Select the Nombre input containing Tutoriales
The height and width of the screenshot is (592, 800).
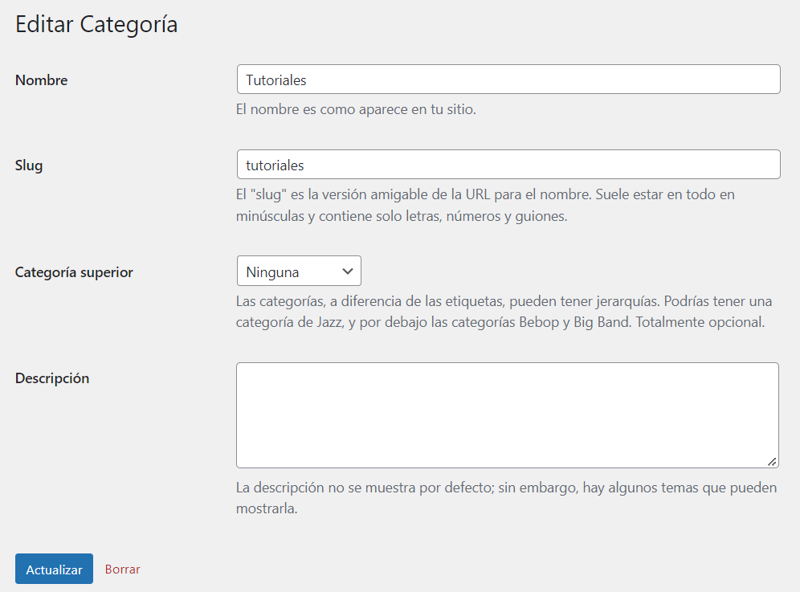tap(508, 79)
